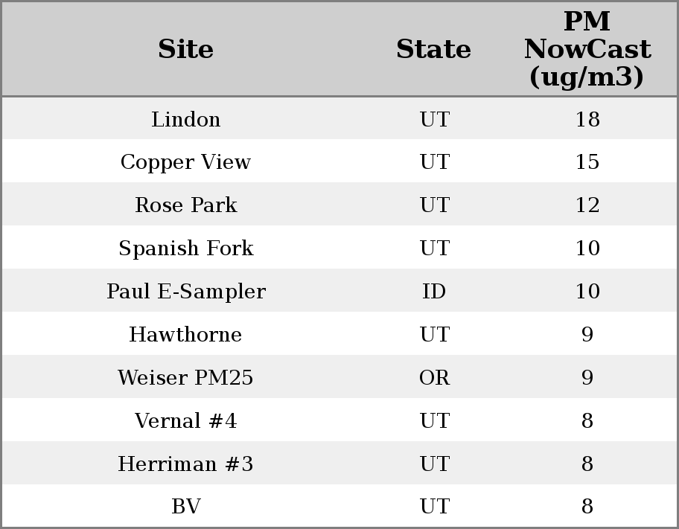The image size is (679, 529).
Task: Click Hawthorne's PM value of 9
Action: tap(587, 335)
